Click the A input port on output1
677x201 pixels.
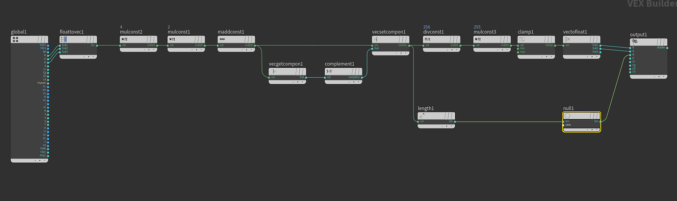click(x=630, y=58)
